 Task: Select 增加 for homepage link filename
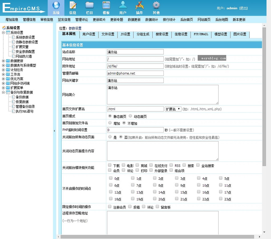[x=110, y=123]
